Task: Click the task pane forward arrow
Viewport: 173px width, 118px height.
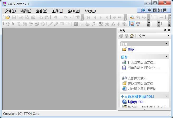Action: (x=127, y=36)
